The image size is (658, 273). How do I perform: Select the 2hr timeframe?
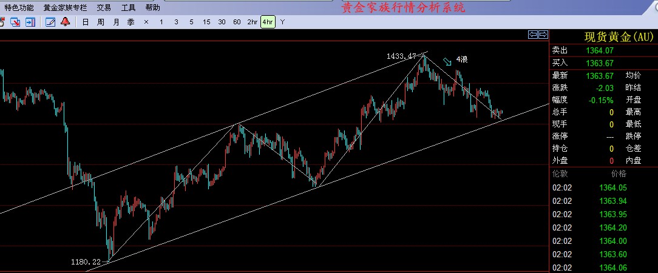coord(252,22)
